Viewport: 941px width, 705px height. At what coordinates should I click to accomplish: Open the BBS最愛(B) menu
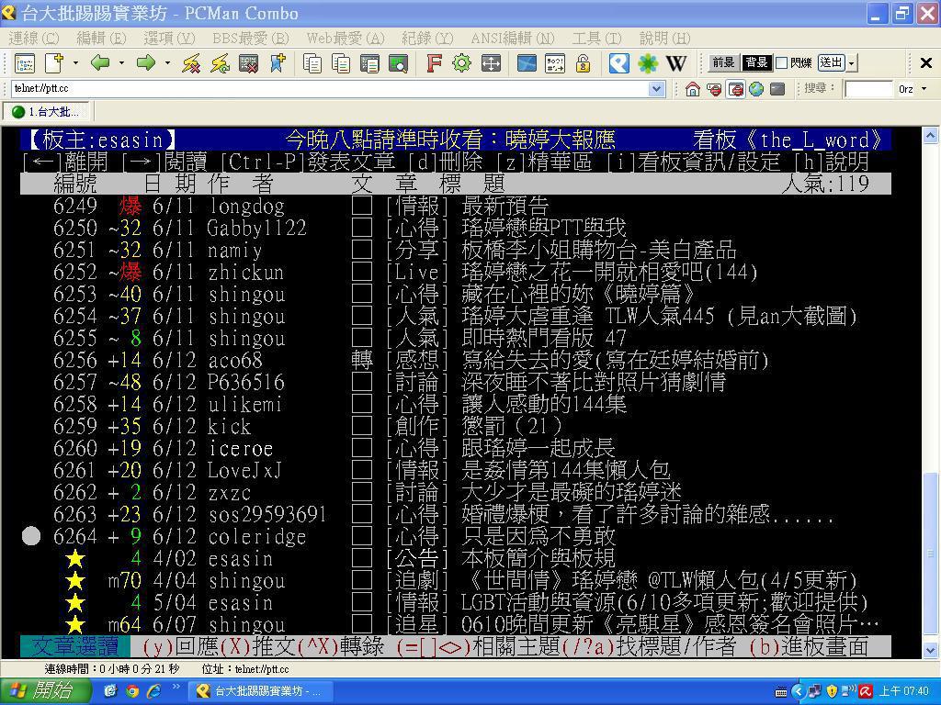(250, 38)
